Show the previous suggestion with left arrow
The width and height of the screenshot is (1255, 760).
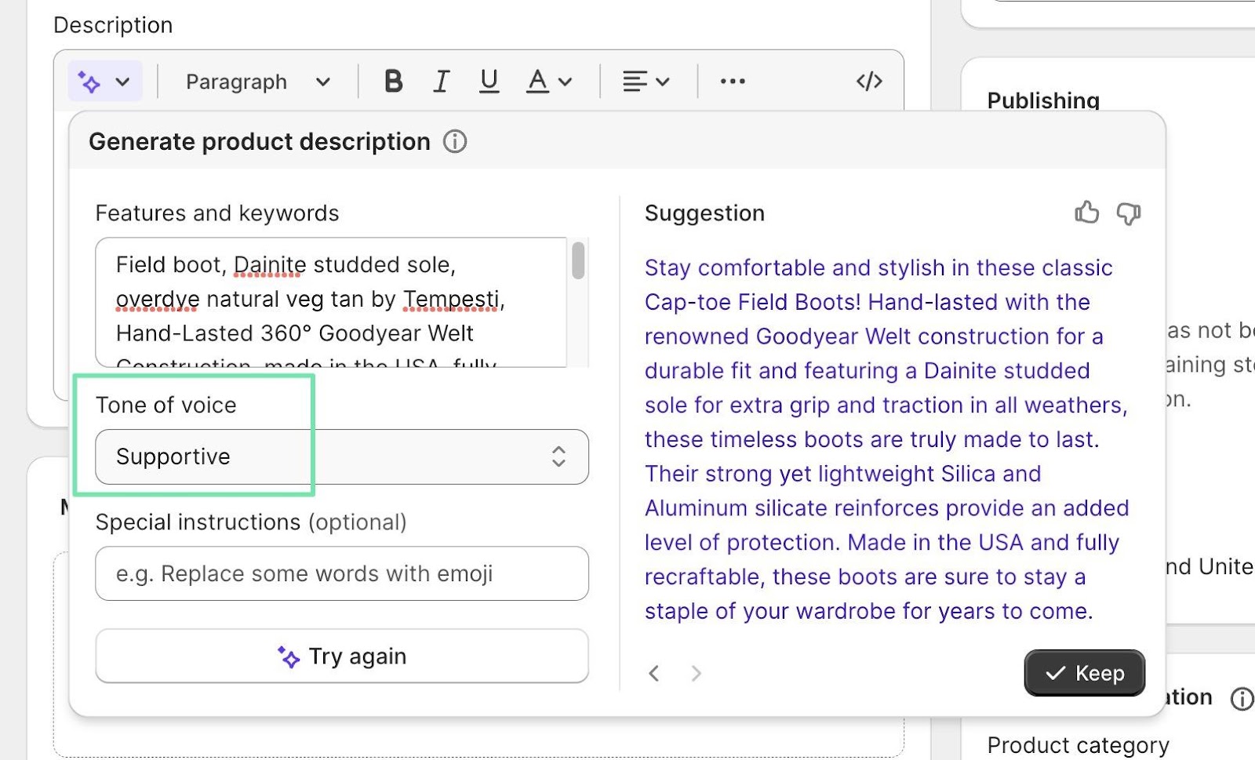pos(654,673)
